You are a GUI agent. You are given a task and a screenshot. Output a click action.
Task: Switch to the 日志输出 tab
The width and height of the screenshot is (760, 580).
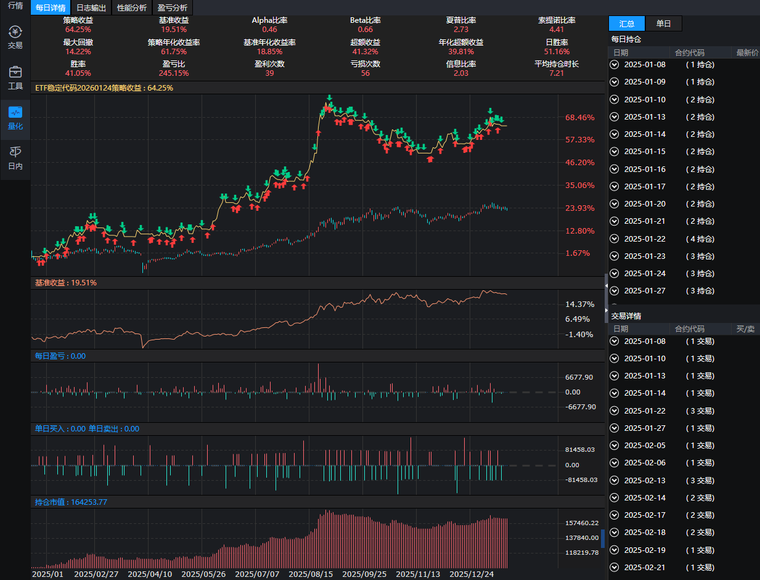pyautogui.click(x=91, y=7)
